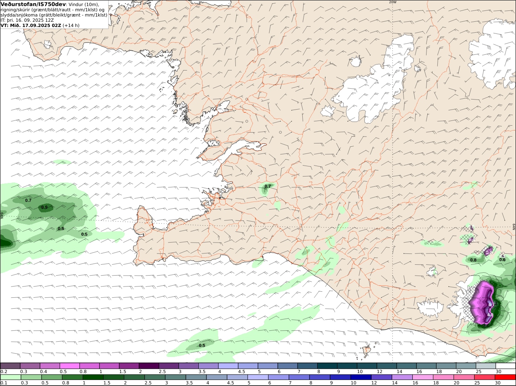Viewport: 516px width, 386px height.
Task: Select the top legend row's bright pink 0.5 swatch
Action: coord(70,366)
